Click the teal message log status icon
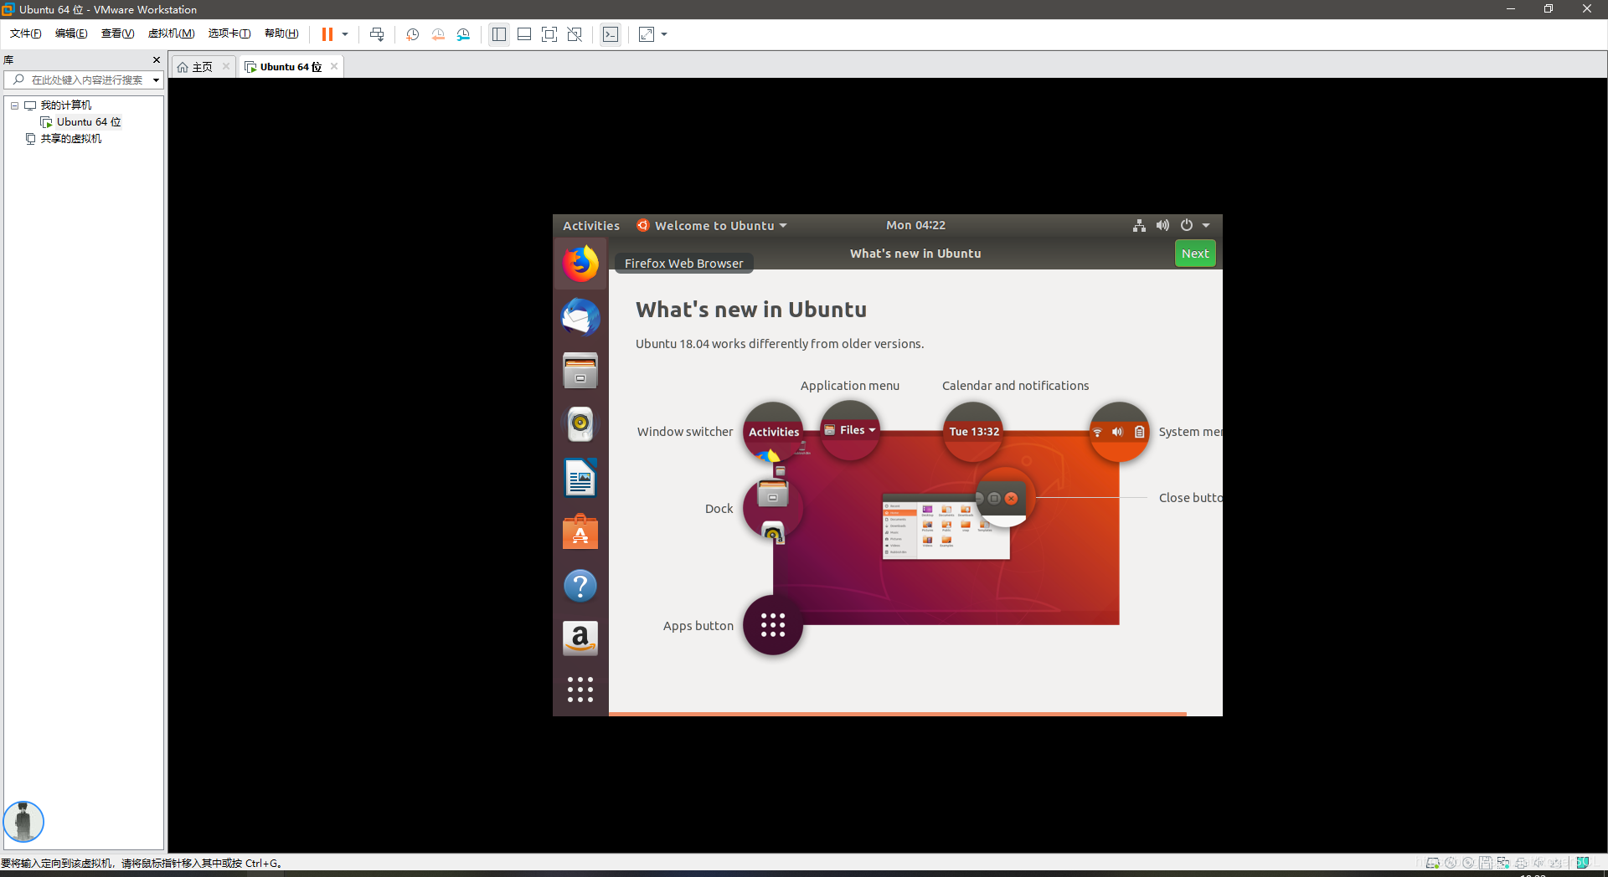 click(1583, 863)
